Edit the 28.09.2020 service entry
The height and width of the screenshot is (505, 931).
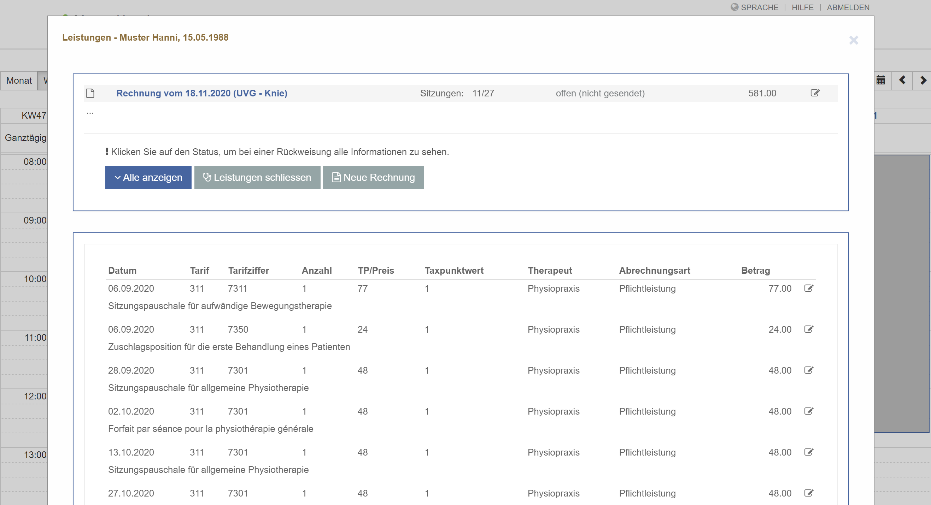pyautogui.click(x=809, y=370)
